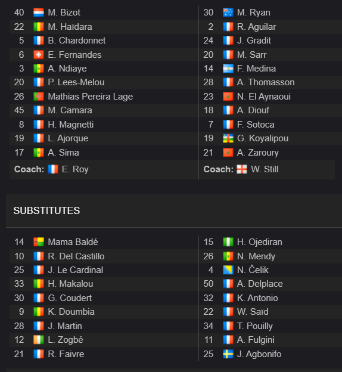The image size is (342, 372).
Task: Click the SUBSTITUTES section header
Action: 46,210
